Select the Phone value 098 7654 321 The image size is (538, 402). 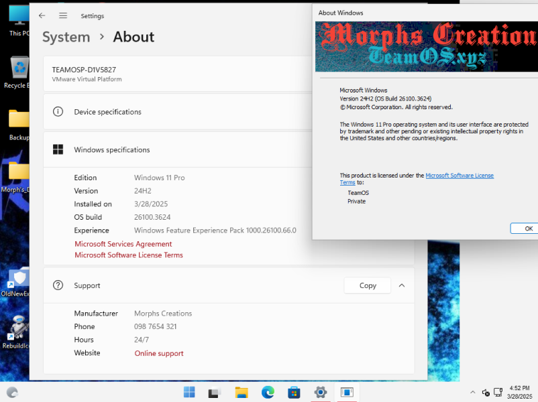pos(156,326)
